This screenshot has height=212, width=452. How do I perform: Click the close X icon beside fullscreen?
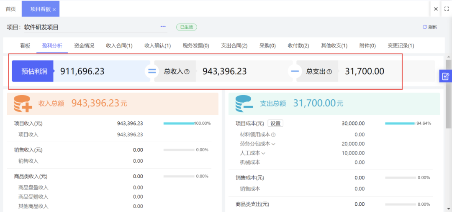pyautogui.click(x=436, y=9)
